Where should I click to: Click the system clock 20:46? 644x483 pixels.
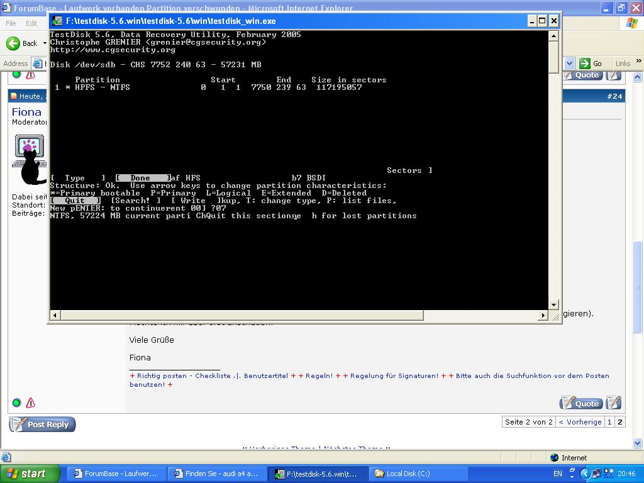coord(626,474)
